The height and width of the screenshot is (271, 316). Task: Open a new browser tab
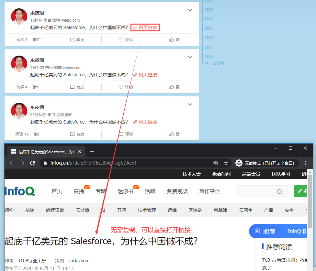click(x=92, y=152)
